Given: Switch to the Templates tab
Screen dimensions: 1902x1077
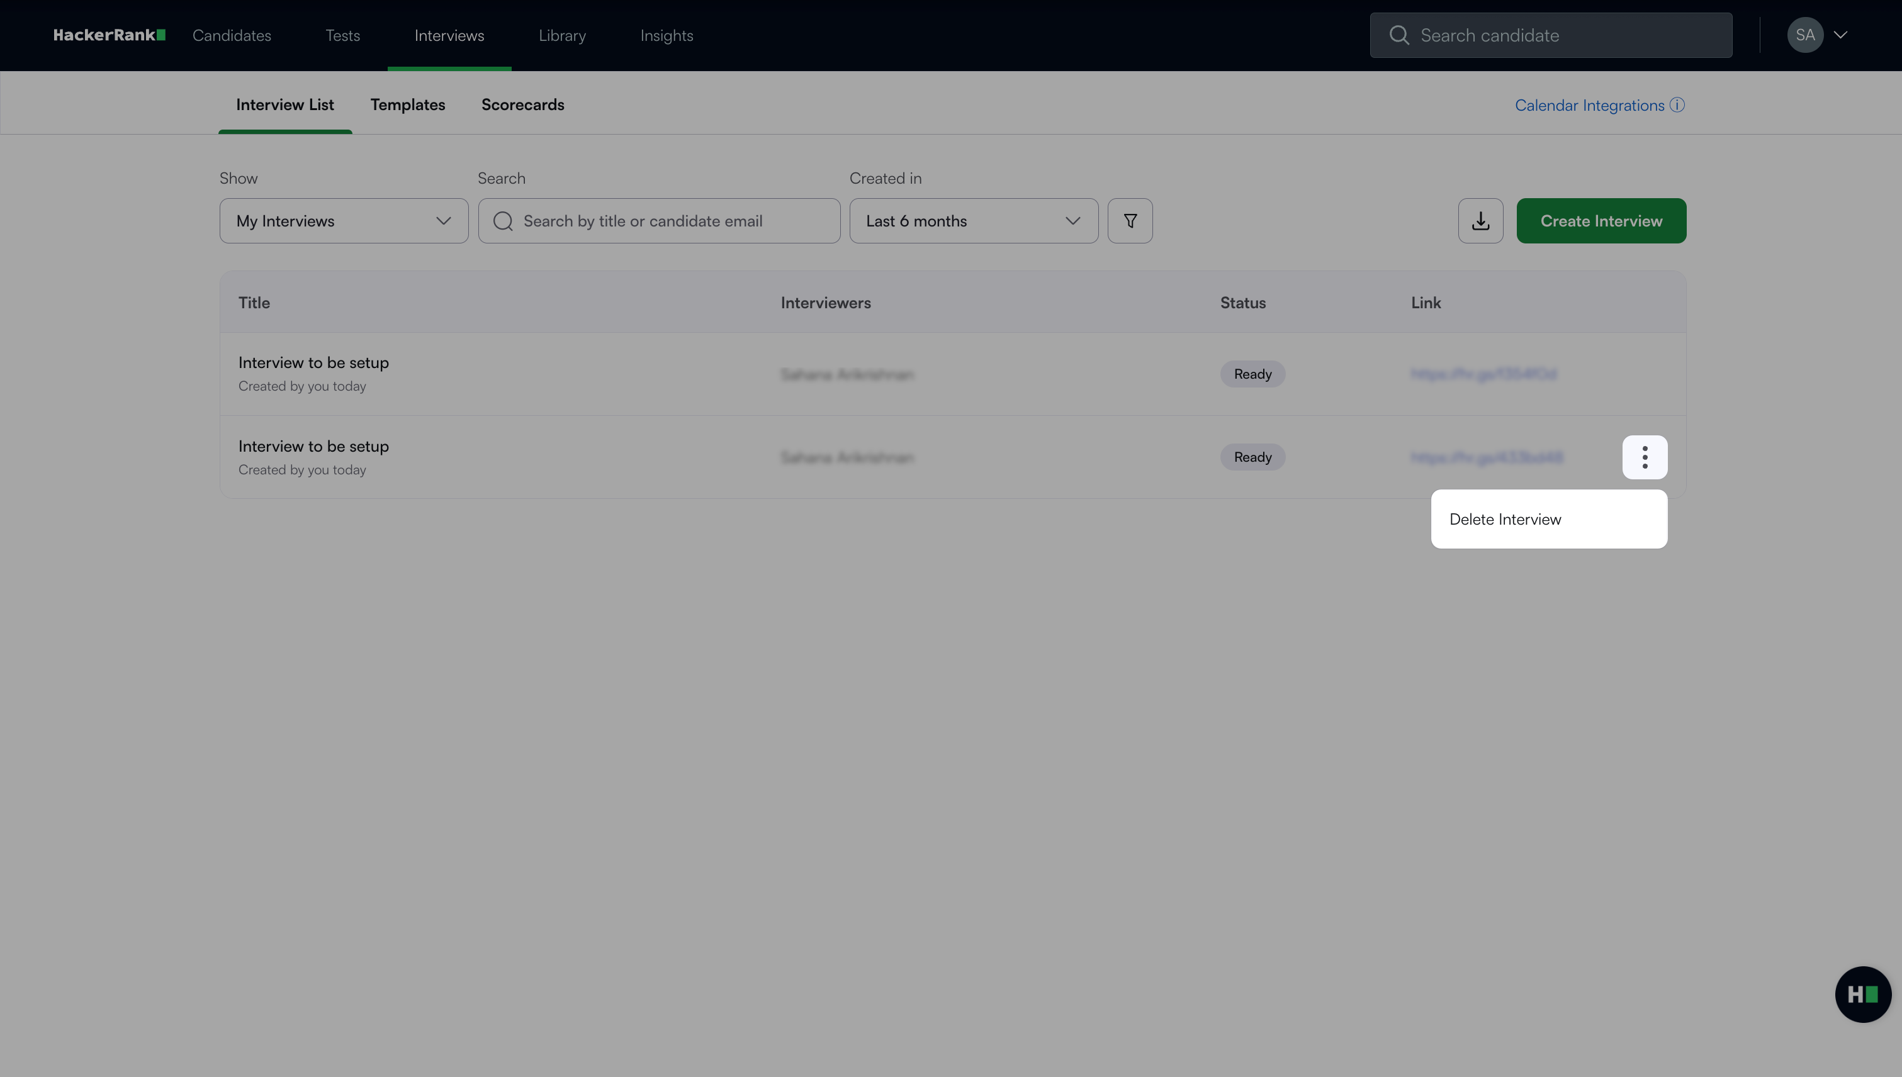Looking at the screenshot, I should 408,105.
